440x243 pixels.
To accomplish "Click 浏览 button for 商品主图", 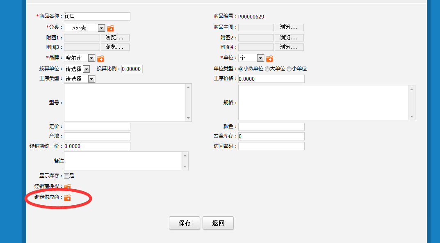I will coord(289,27).
